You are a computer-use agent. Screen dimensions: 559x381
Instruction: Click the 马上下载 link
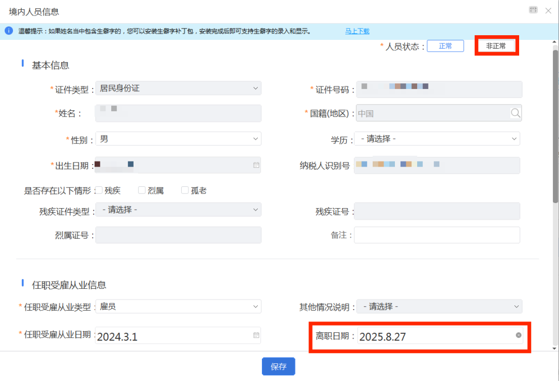[357, 31]
